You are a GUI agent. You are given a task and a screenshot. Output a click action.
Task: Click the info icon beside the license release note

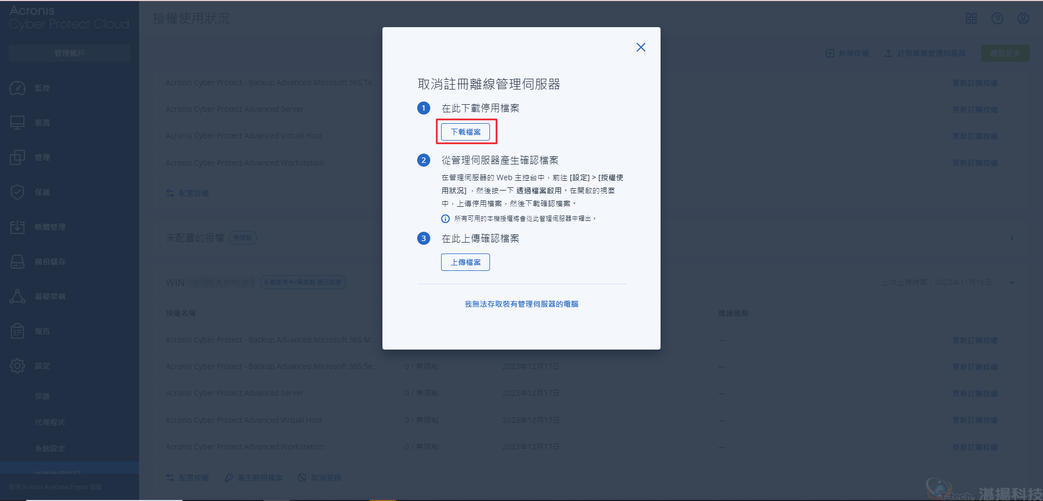[445, 219]
